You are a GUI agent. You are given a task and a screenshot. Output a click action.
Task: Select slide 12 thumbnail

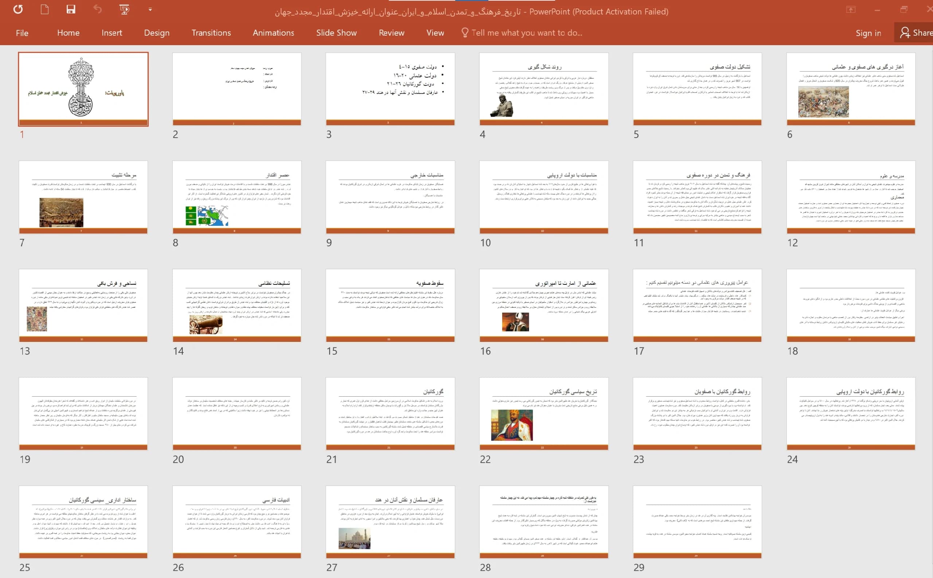[x=851, y=197]
